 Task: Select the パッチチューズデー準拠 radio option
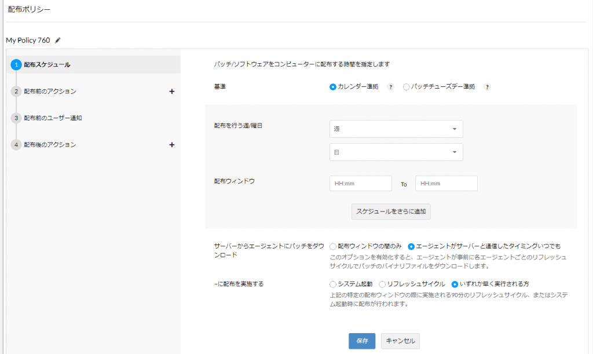tap(406, 87)
